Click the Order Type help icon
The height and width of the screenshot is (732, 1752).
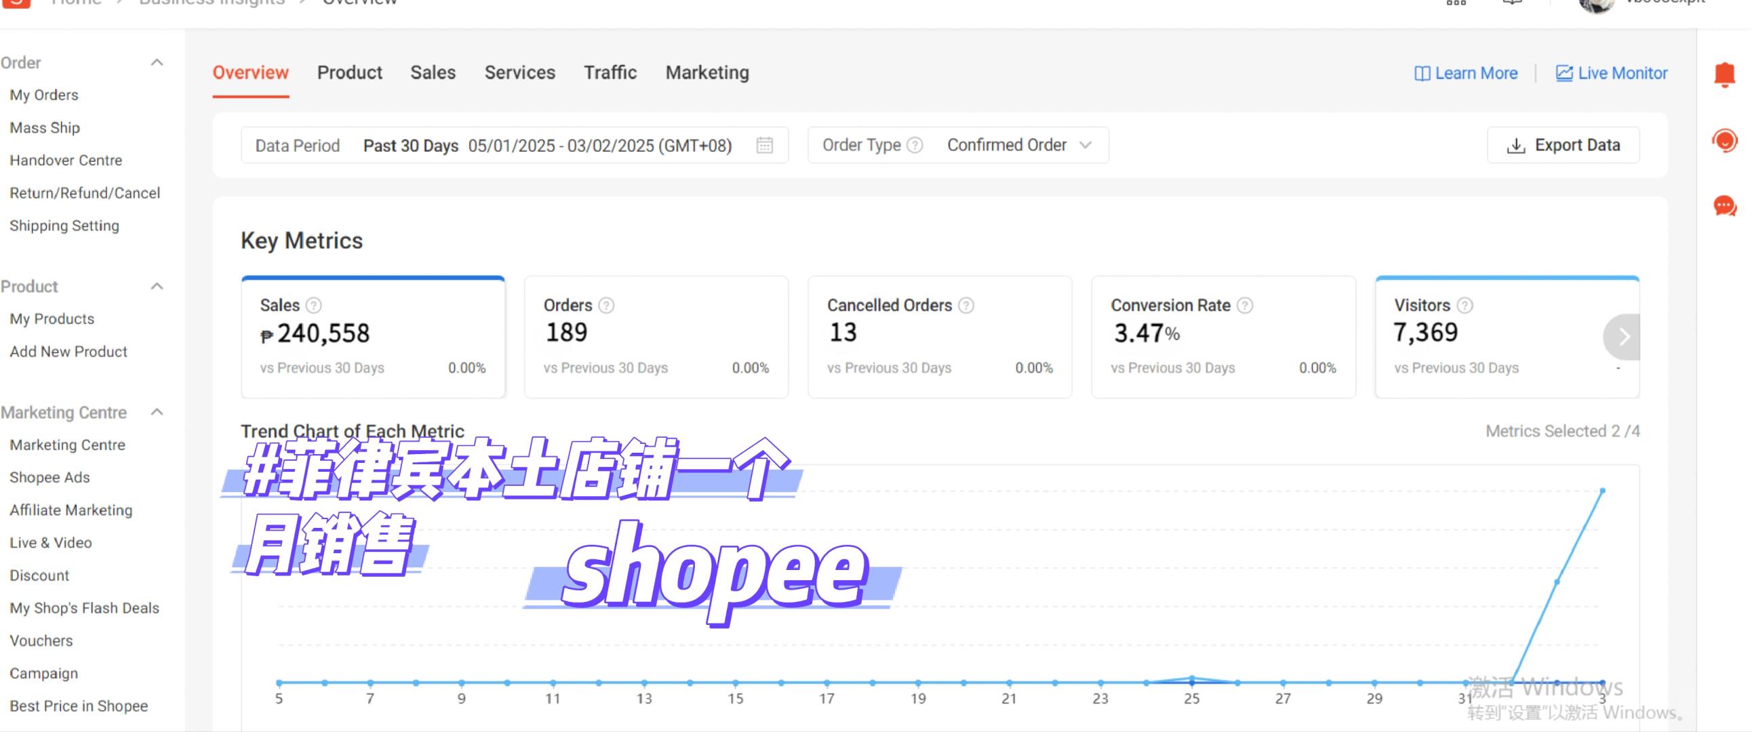[915, 146]
